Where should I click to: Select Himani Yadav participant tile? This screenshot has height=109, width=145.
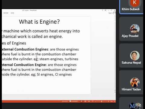131,82
